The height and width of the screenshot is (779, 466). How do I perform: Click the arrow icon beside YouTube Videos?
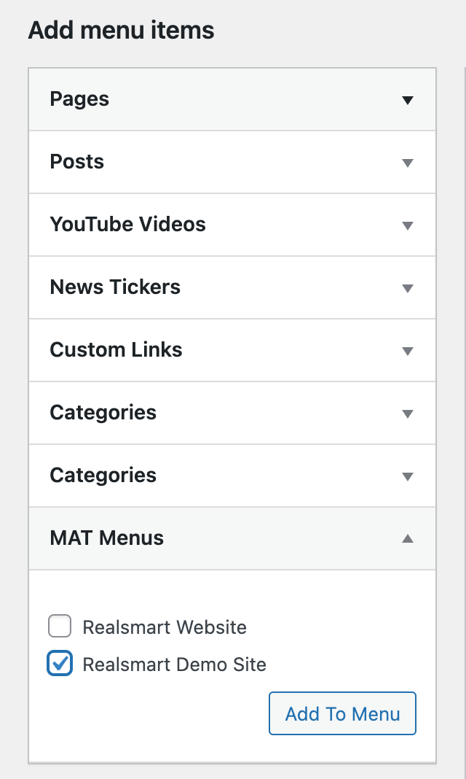tap(408, 225)
